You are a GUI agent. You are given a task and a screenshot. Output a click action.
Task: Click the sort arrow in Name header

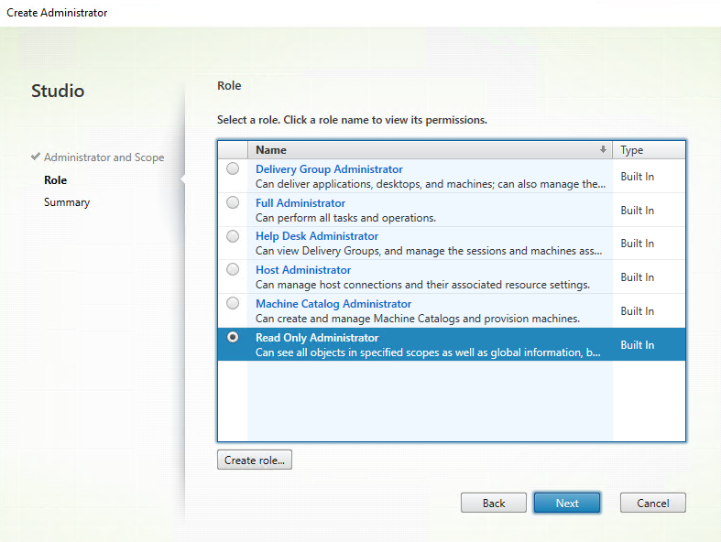point(603,149)
